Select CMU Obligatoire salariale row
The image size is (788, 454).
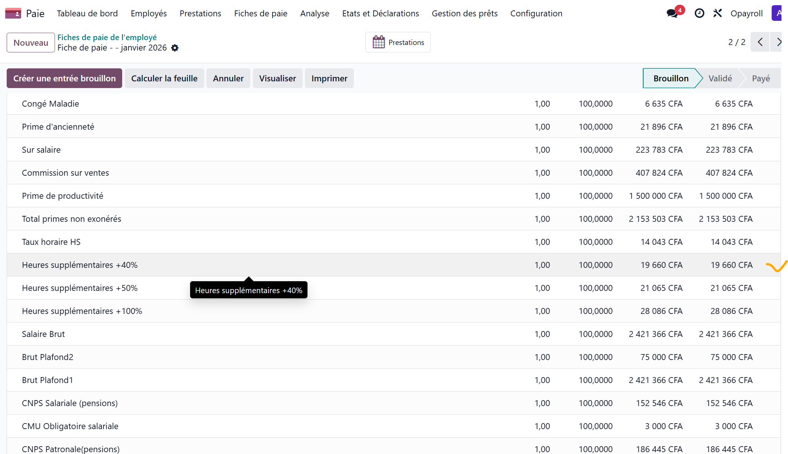coord(394,426)
